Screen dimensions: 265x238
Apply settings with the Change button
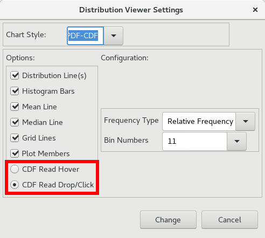[168, 220]
